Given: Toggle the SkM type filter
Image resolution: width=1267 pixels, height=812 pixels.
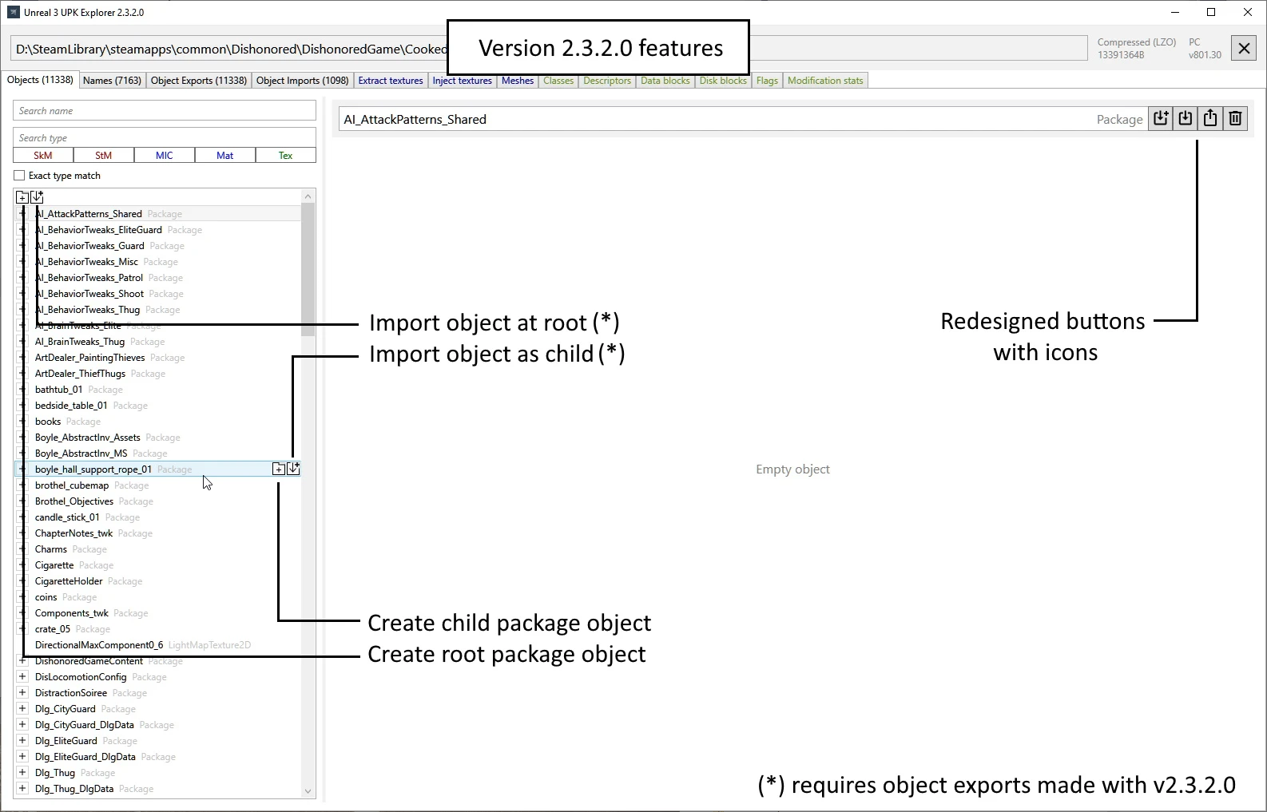Looking at the screenshot, I should point(43,156).
